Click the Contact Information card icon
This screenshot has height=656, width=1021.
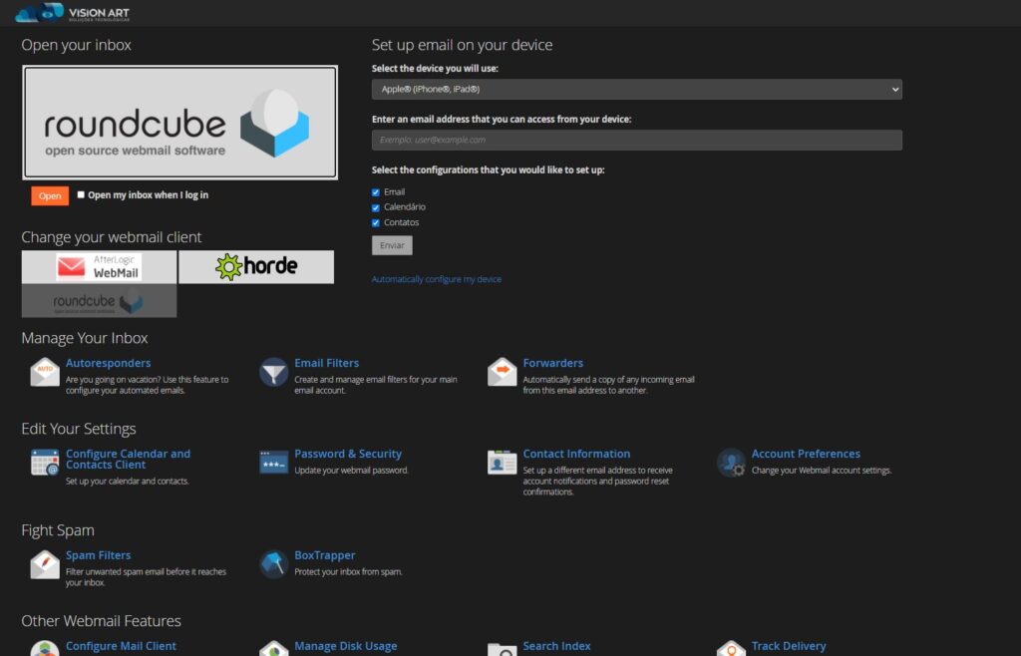503,463
